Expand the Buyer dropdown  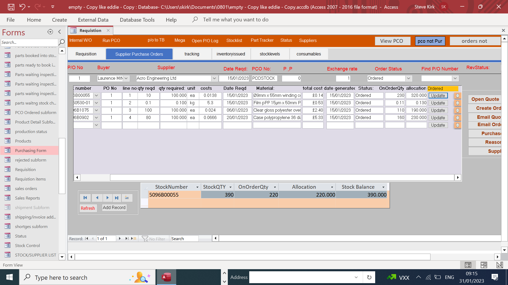click(126, 78)
